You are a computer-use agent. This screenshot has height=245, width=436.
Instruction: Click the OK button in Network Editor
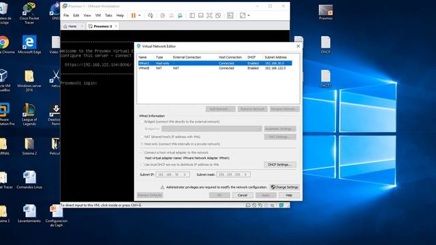[x=219, y=195]
